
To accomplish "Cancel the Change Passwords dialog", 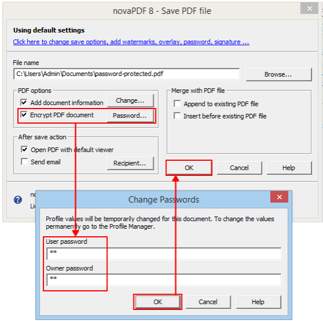I will 208,302.
